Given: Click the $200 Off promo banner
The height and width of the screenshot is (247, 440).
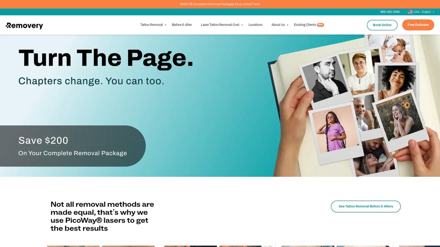Looking at the screenshot, I should coord(220,4).
